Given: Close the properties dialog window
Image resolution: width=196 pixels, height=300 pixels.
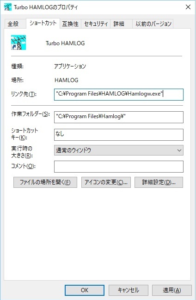Looking at the screenshot, I should [188, 7].
